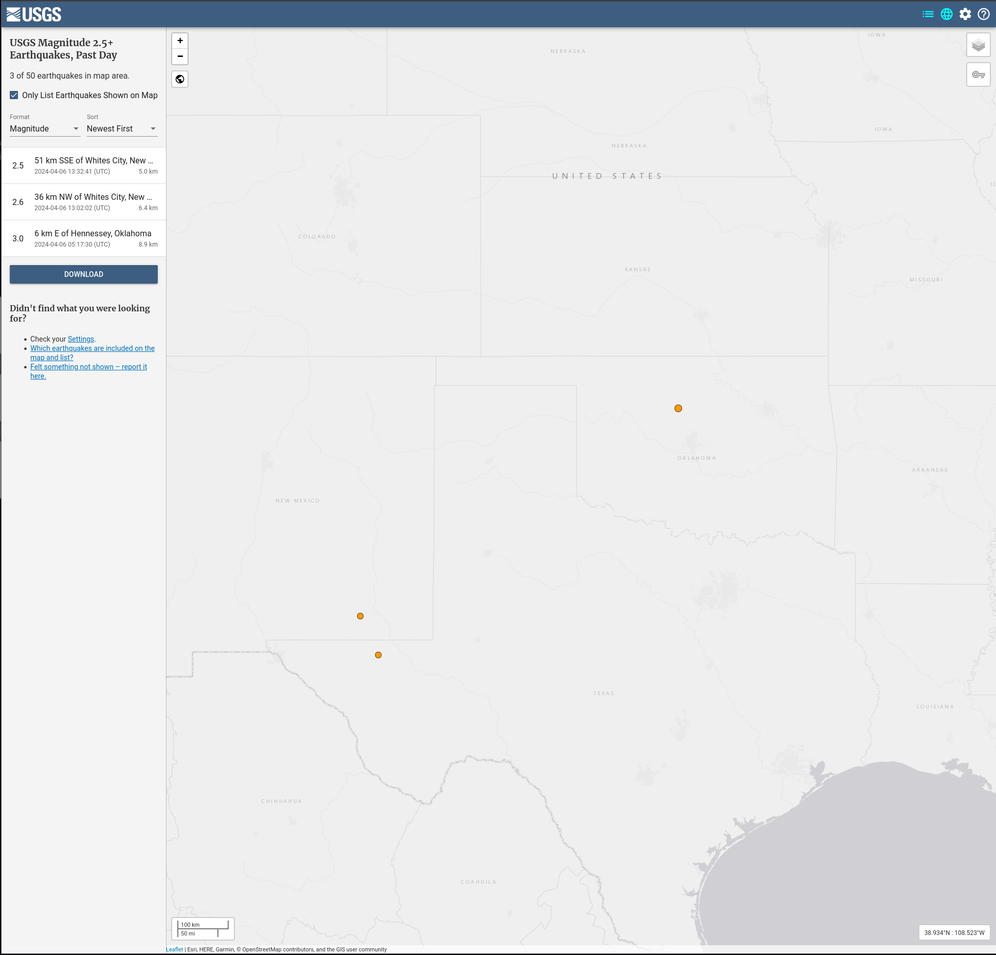Select the 2.5 Whites City SSE earthquake

click(84, 165)
